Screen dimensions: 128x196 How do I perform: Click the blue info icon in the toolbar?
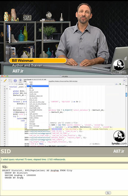pyautogui.click(x=15, y=80)
